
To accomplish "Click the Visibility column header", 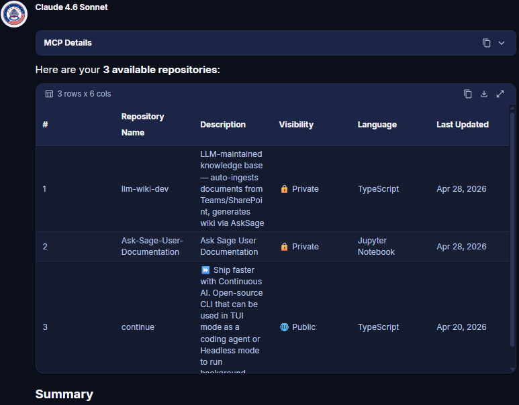I will (x=296, y=125).
